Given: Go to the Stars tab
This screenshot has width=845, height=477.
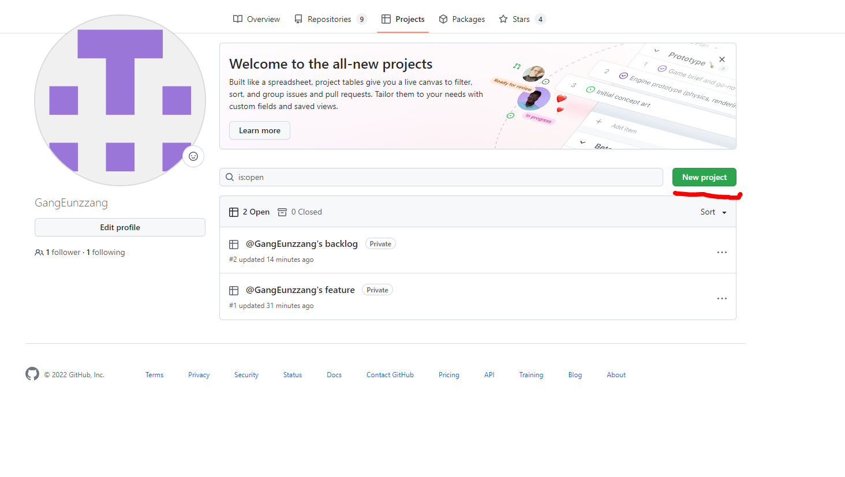Looking at the screenshot, I should click(522, 19).
